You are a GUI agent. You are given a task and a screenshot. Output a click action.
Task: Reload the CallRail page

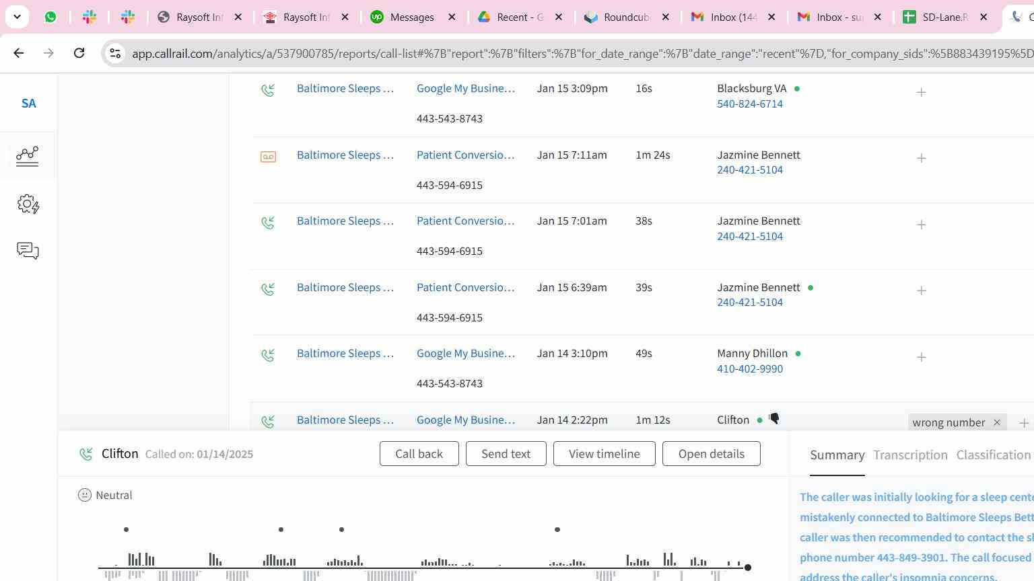coord(79,52)
